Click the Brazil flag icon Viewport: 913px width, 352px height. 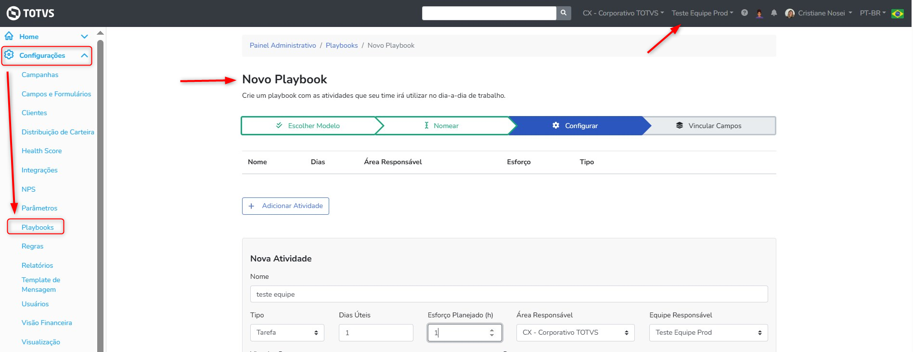898,13
